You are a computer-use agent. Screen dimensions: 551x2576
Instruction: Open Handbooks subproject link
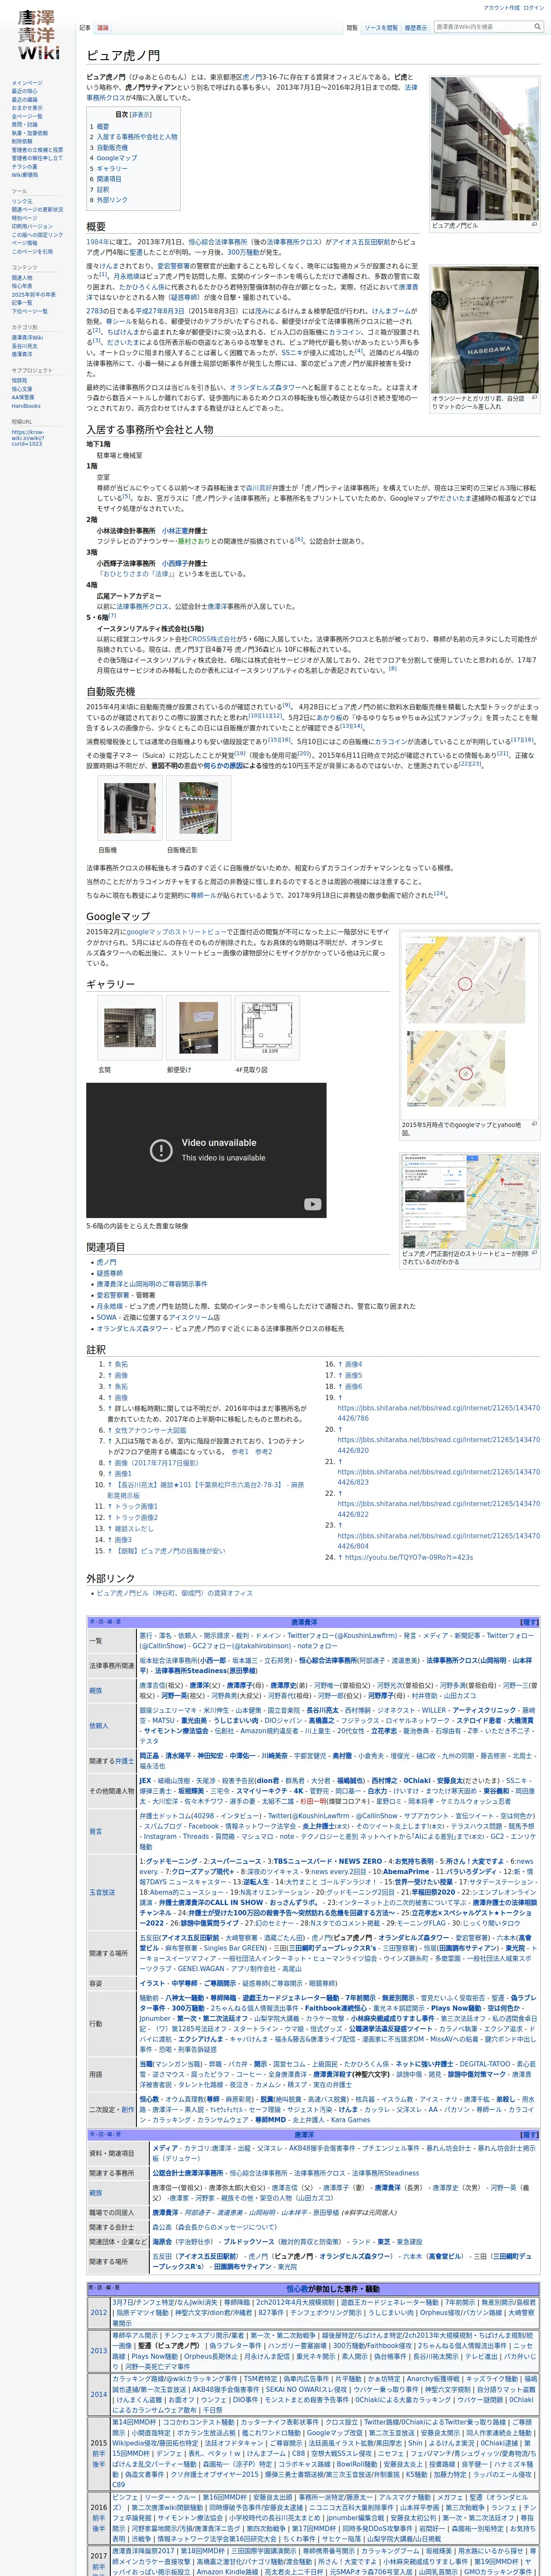(26, 406)
